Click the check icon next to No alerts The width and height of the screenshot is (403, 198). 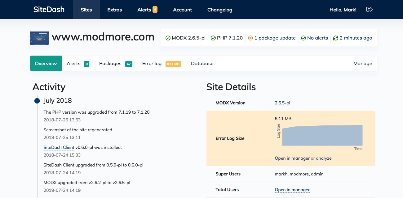pyautogui.click(x=303, y=38)
